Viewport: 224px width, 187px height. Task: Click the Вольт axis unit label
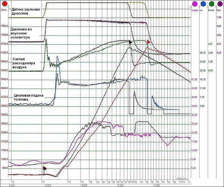[x=211, y=10]
